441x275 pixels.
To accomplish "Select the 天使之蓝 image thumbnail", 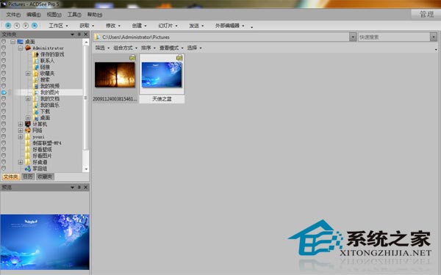I will pyautogui.click(x=162, y=75).
